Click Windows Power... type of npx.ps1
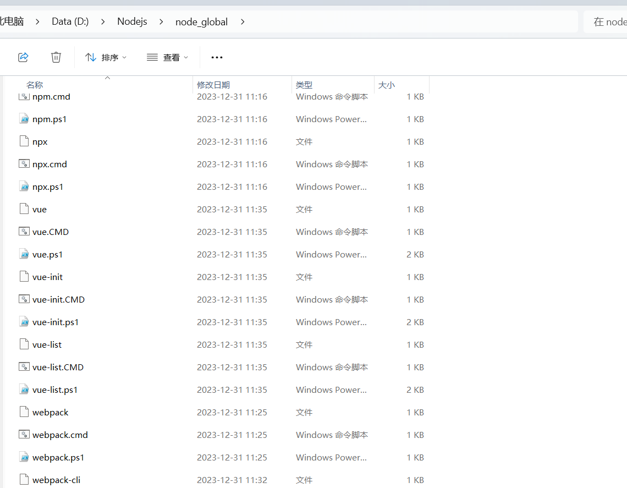This screenshot has width=627, height=488. tap(331, 187)
